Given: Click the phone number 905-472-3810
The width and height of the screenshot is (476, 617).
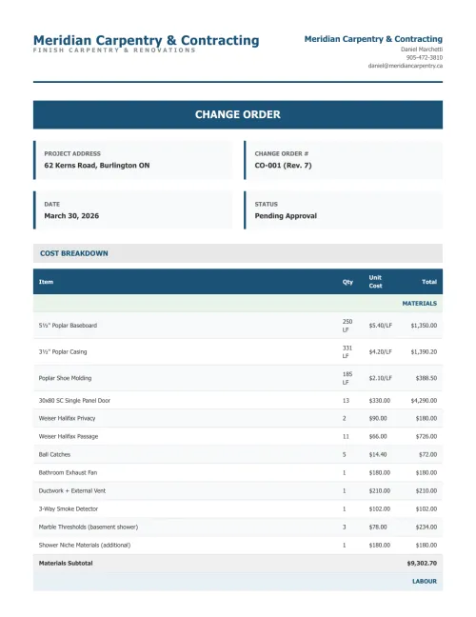Looking at the screenshot, I should [425, 57].
